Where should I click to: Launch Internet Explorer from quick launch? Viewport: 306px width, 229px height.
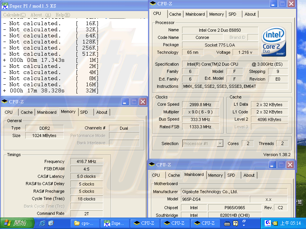[42, 223]
